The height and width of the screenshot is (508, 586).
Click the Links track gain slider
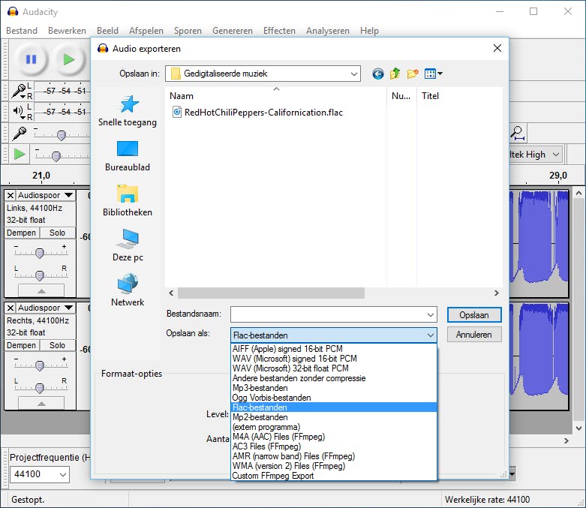[x=40, y=253]
